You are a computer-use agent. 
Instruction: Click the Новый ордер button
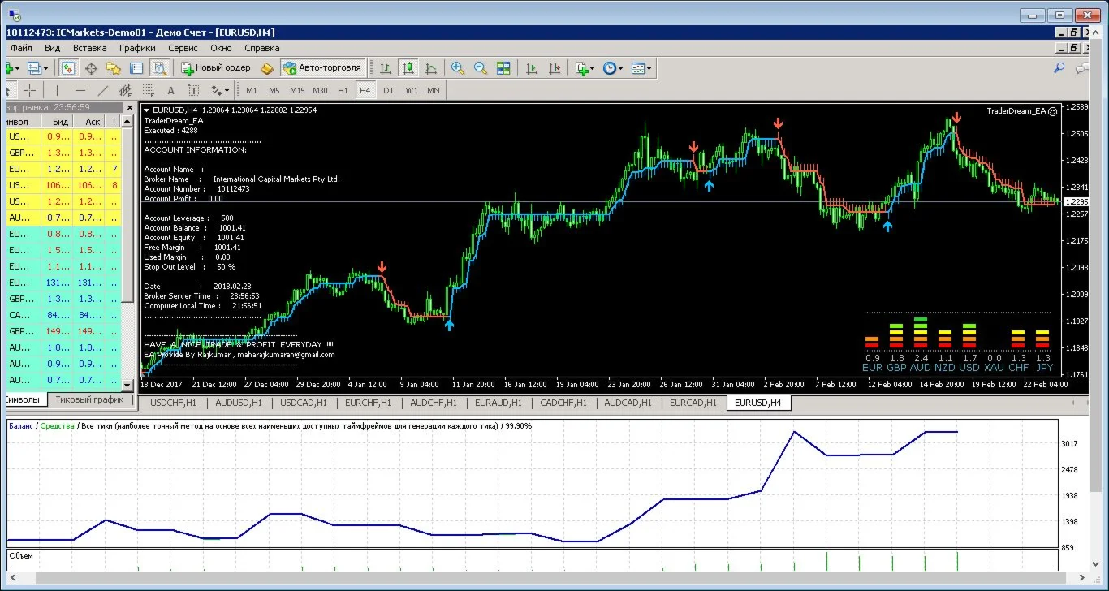(216, 69)
